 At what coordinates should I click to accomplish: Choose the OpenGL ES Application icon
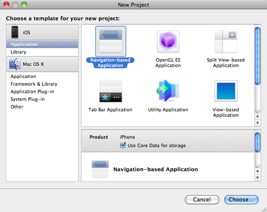point(168,41)
